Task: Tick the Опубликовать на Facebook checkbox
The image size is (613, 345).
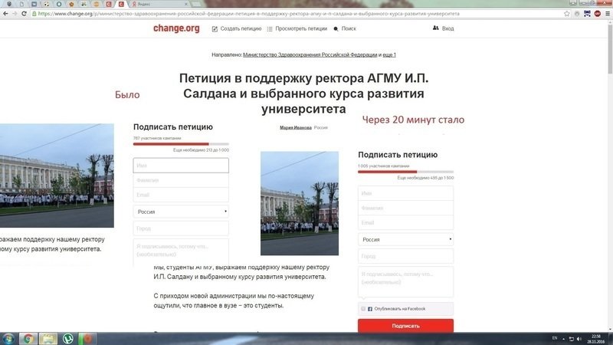Action: tap(363, 308)
